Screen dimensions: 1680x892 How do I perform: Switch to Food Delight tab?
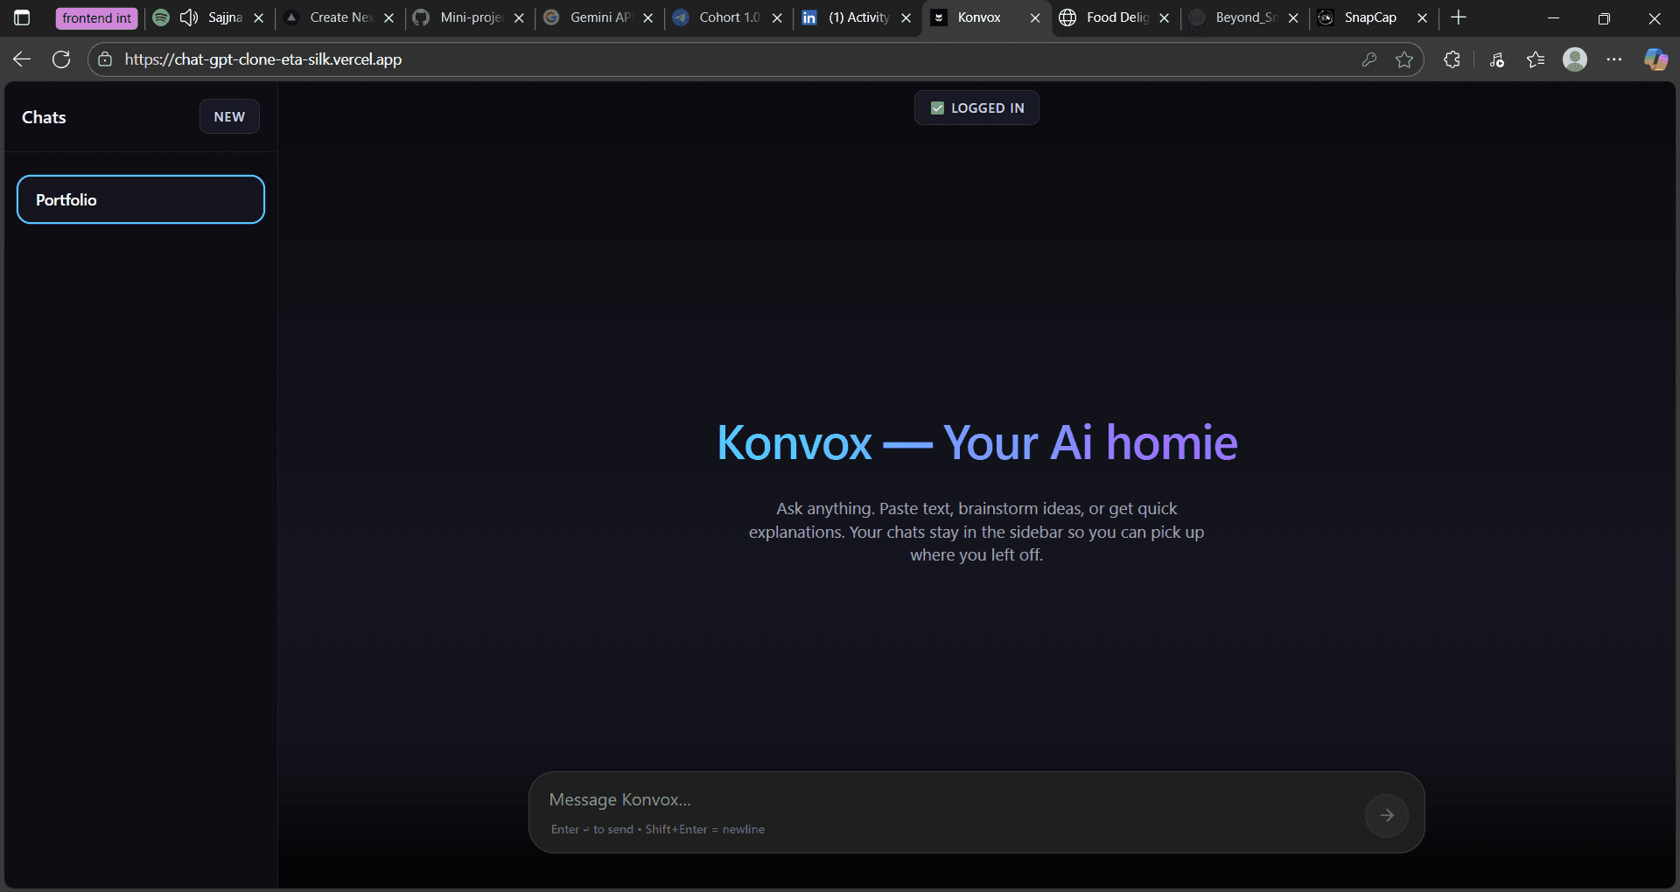coord(1117,17)
